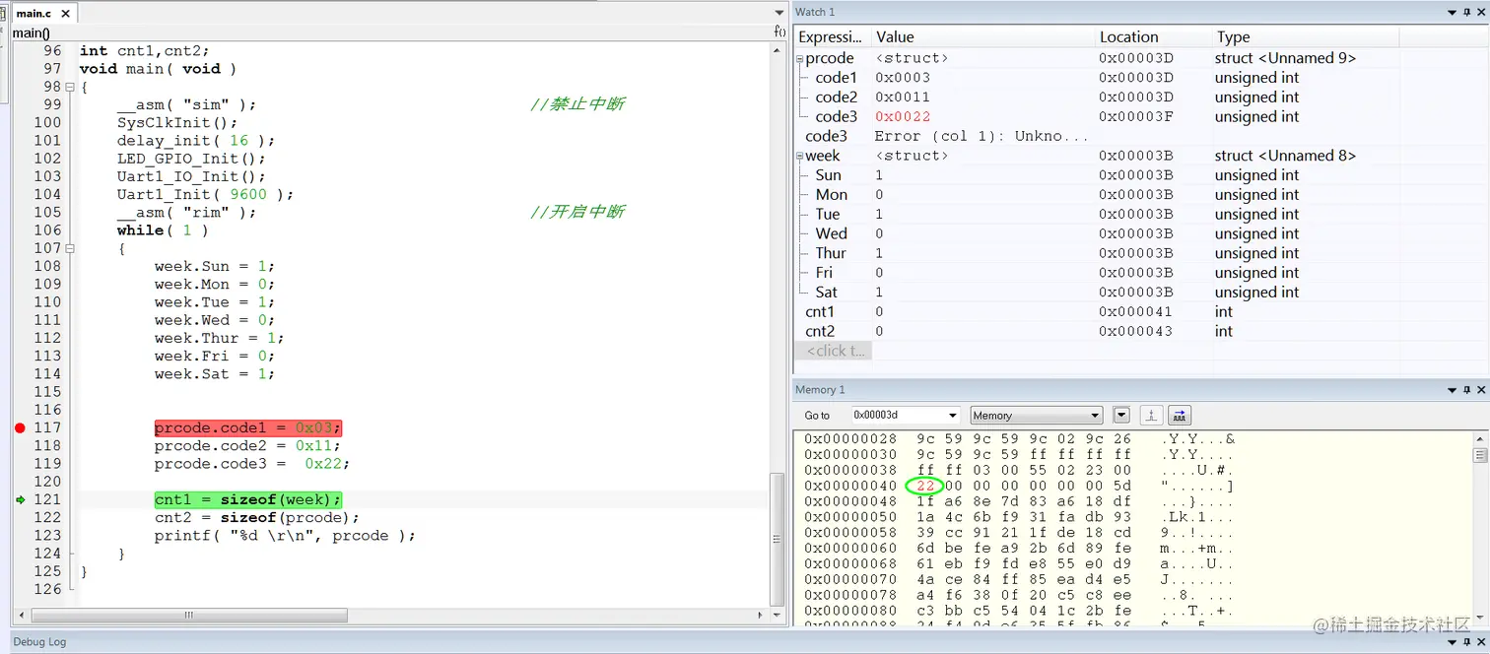Select the code1 value 0x0003
Image resolution: width=1490 pixels, height=654 pixels.
tap(903, 78)
